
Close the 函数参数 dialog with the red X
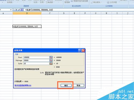[x=83, y=50]
